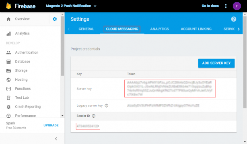Go to Crash Reporting section

[x=28, y=107]
